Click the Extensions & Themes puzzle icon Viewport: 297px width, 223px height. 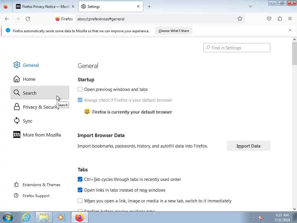tap(16, 184)
